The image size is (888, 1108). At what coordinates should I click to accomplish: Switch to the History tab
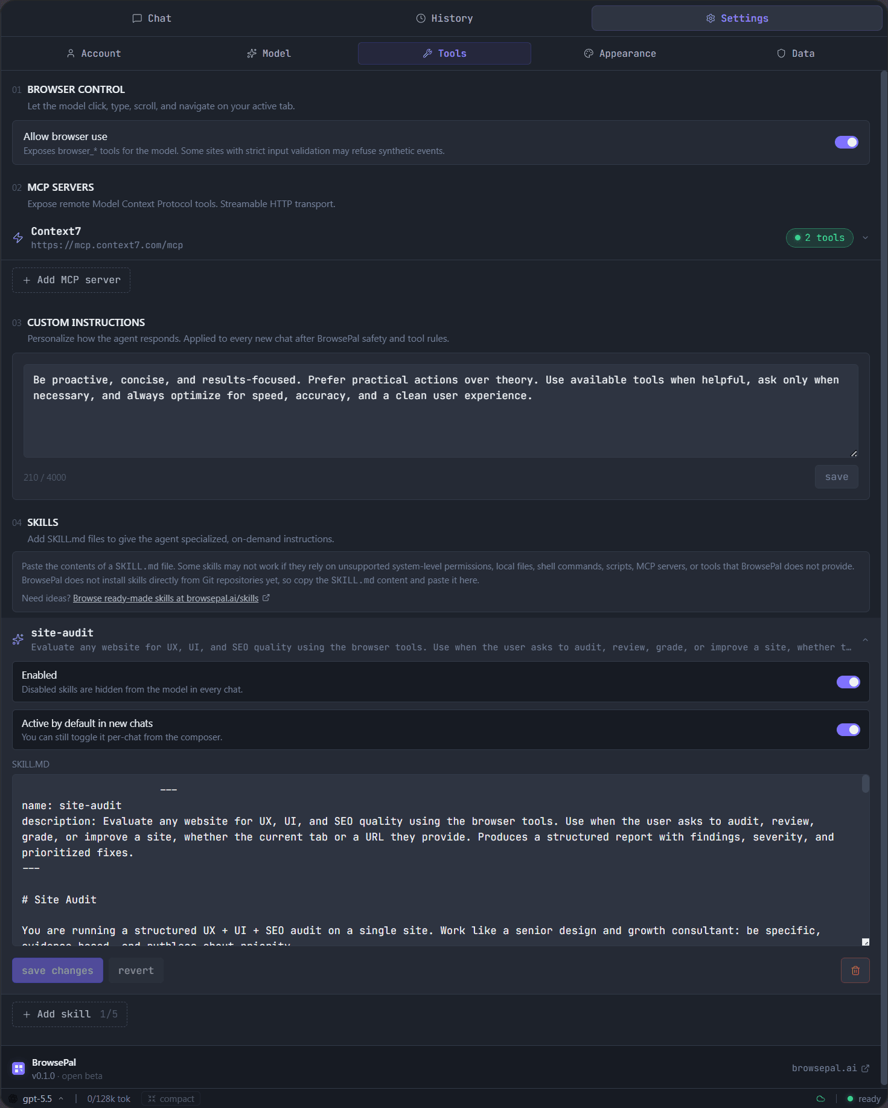[444, 18]
